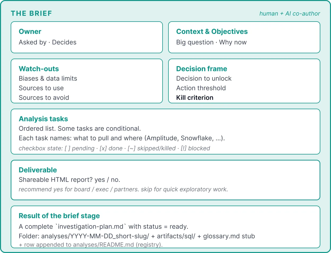Click THE BRIEF title heading
331x253 pixels.
[x=31, y=14]
